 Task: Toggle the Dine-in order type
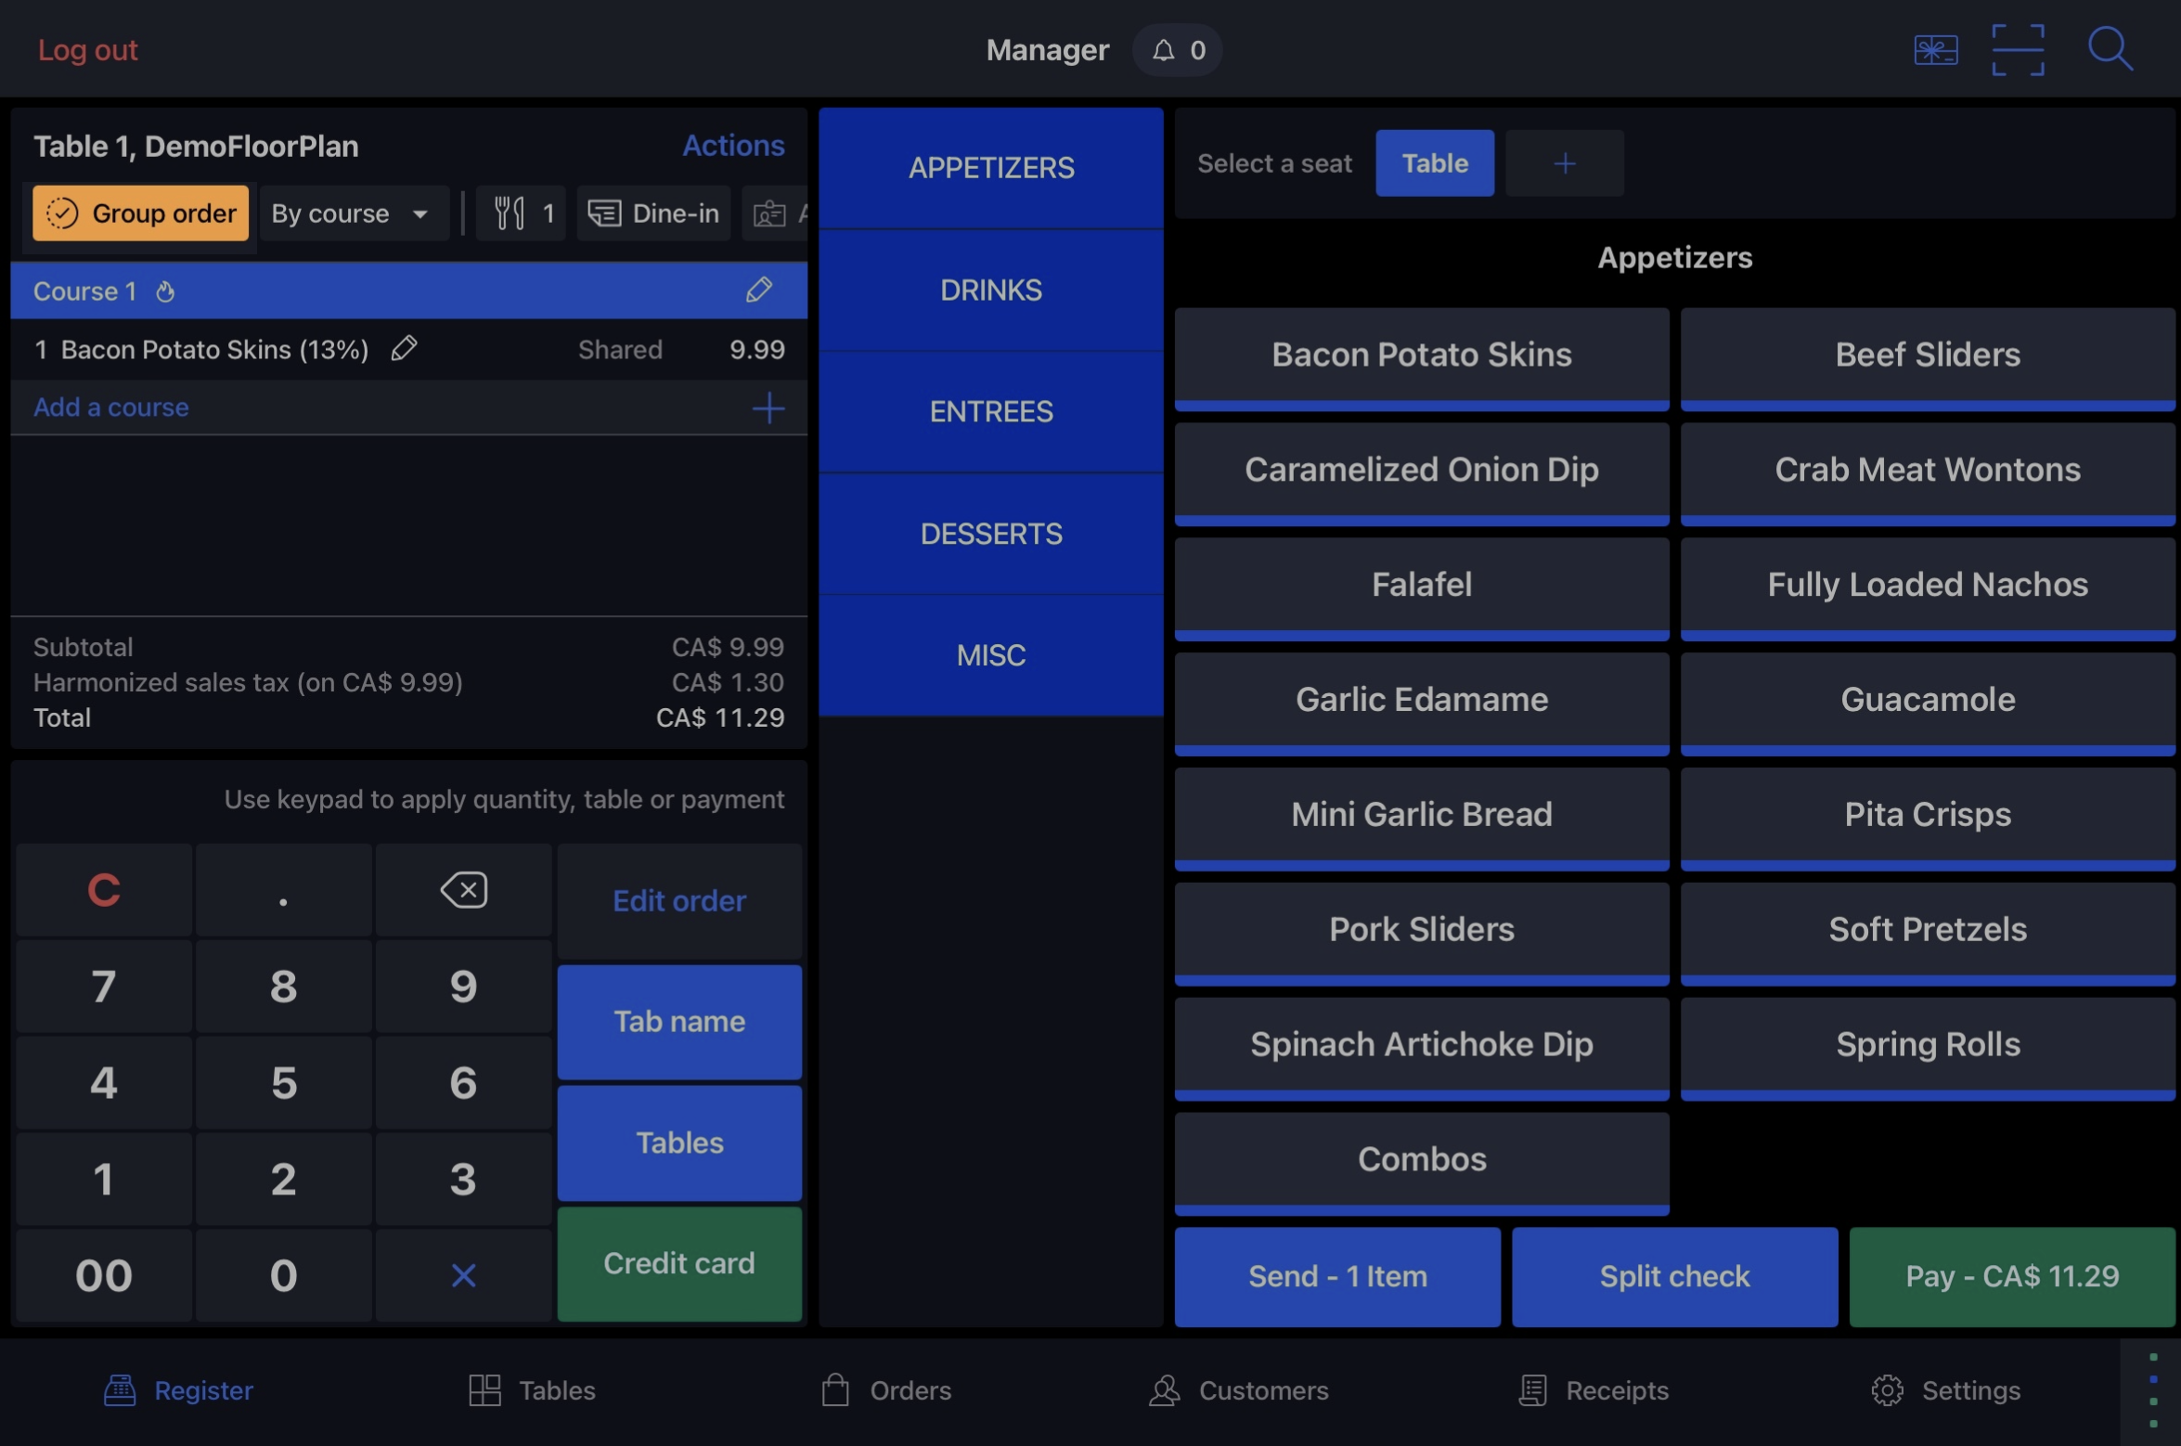point(654,213)
